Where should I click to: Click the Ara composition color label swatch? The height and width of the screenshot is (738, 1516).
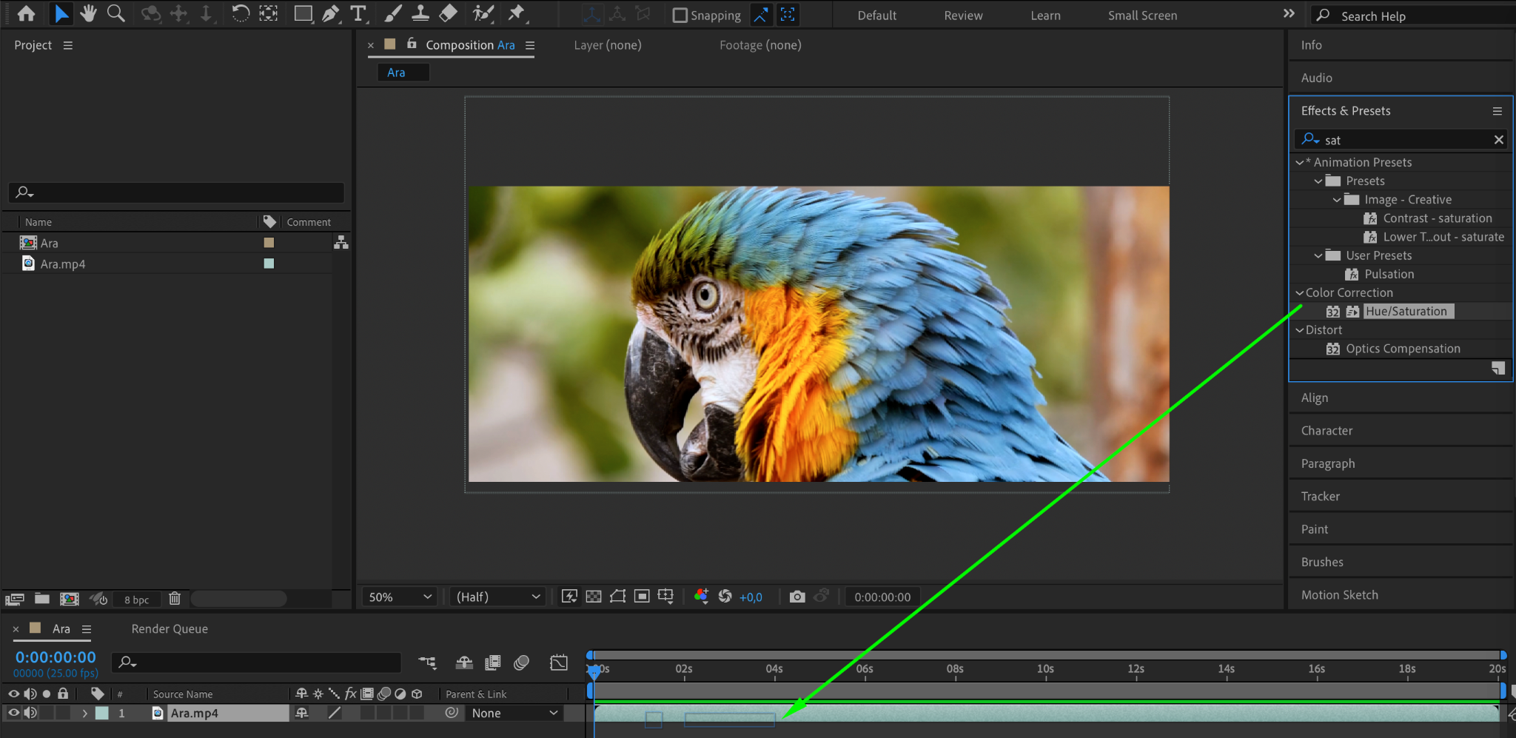tap(269, 243)
